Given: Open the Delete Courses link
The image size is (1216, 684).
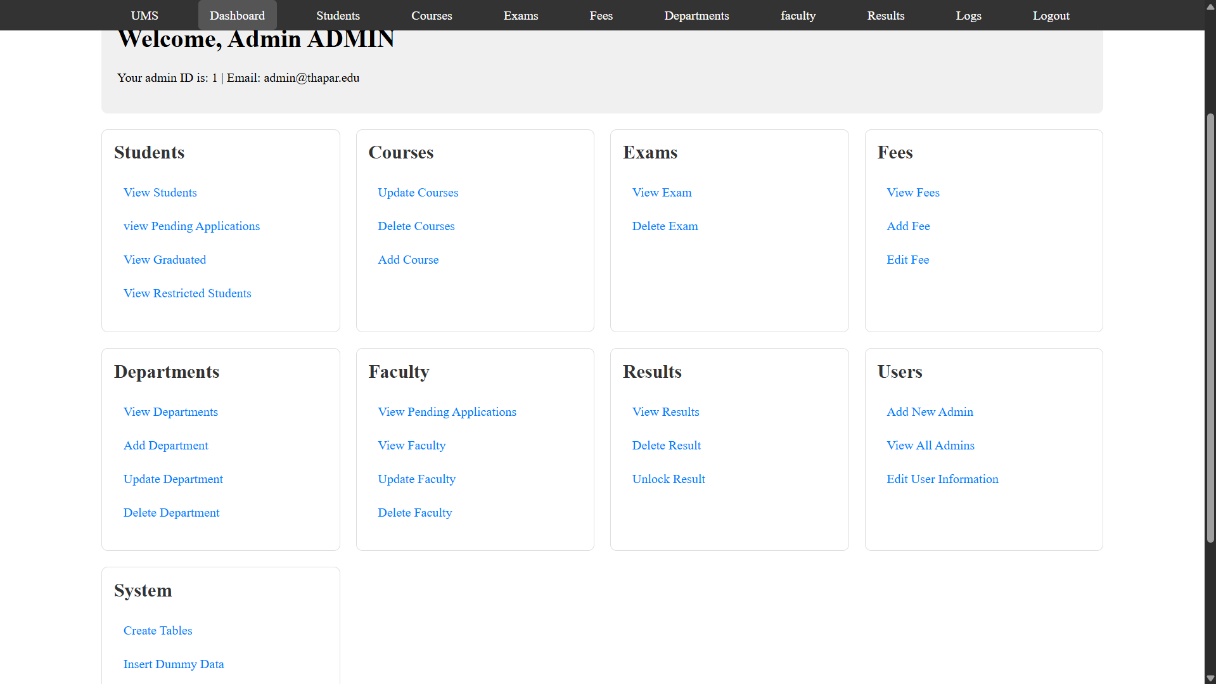Looking at the screenshot, I should [416, 226].
